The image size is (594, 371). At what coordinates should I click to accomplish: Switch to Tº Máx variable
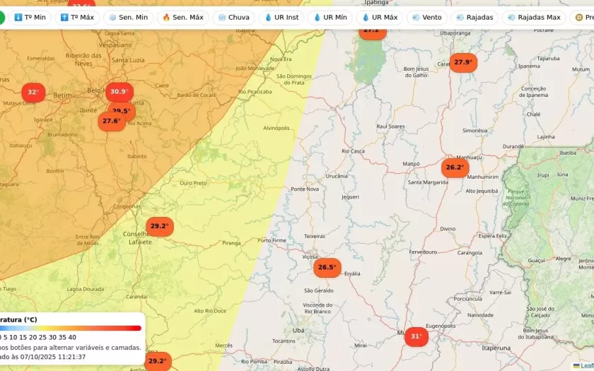pos(77,17)
